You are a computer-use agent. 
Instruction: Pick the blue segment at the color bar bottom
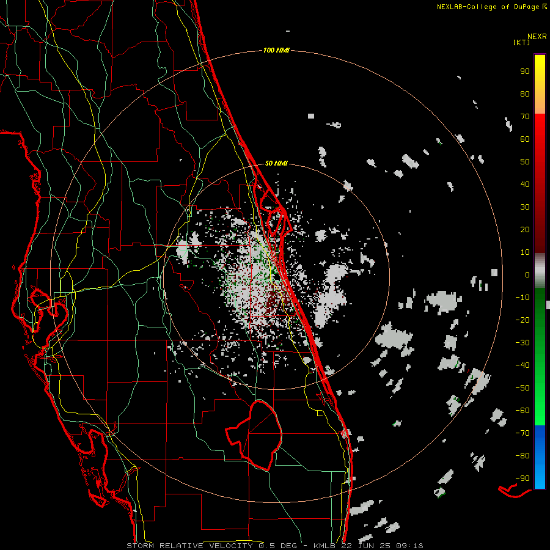coord(540,457)
